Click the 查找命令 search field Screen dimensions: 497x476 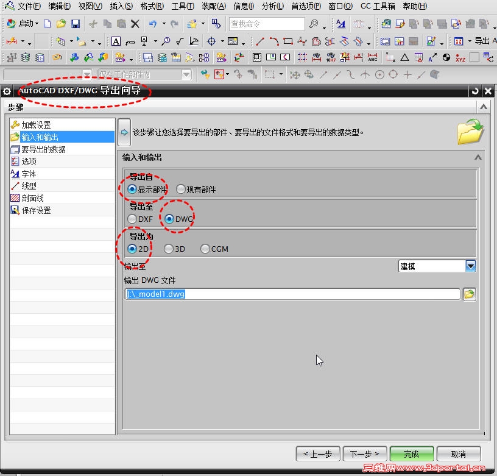(267, 24)
